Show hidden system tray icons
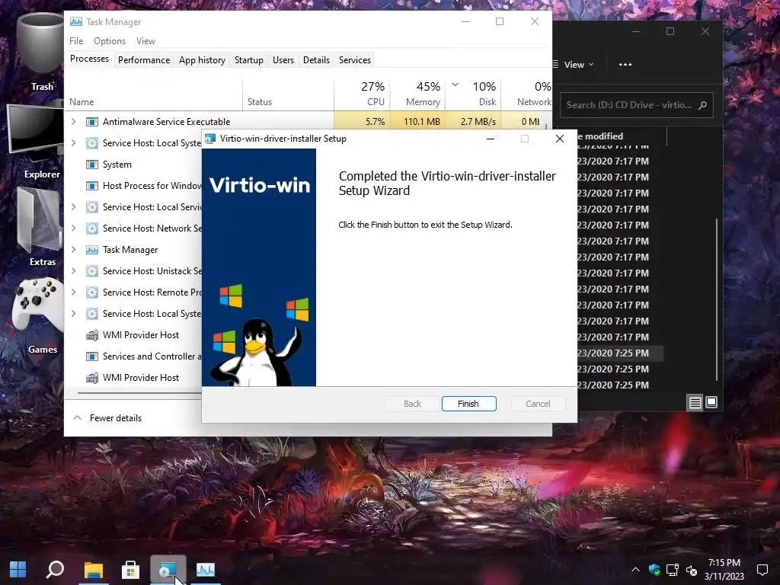780x585 pixels. [x=635, y=570]
